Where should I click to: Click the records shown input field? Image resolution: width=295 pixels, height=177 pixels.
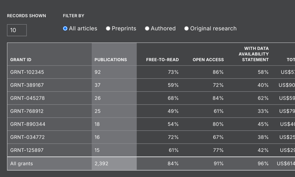17,30
